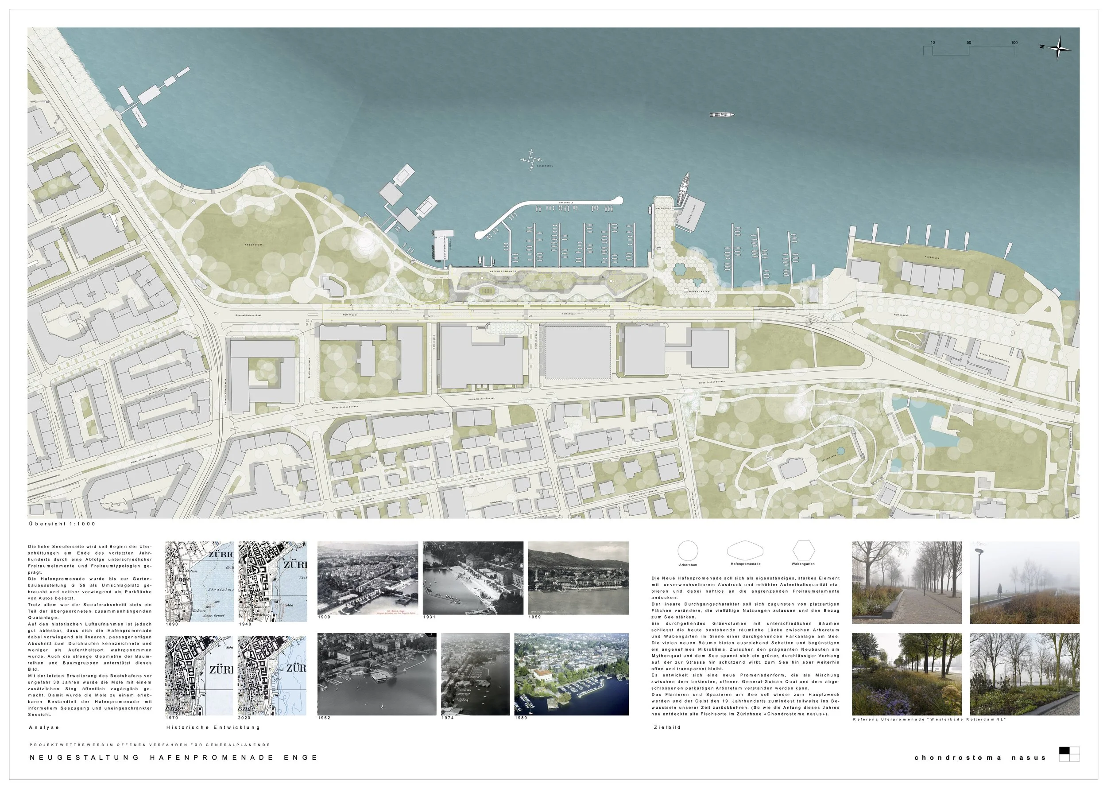The height and width of the screenshot is (789, 1107).
Task: Open the historical map thumbnail dated 1890
Action: 200,582
